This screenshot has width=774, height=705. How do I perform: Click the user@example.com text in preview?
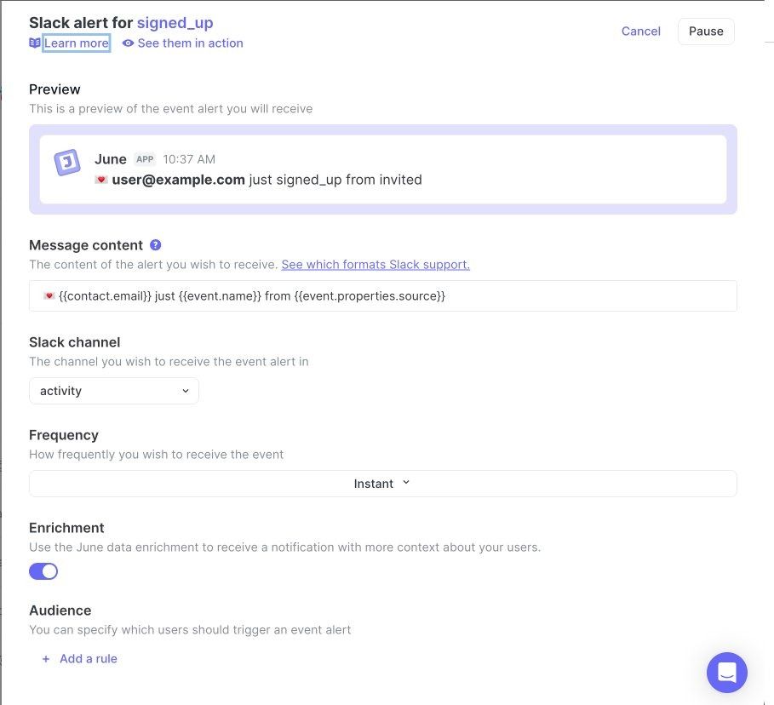(x=178, y=180)
